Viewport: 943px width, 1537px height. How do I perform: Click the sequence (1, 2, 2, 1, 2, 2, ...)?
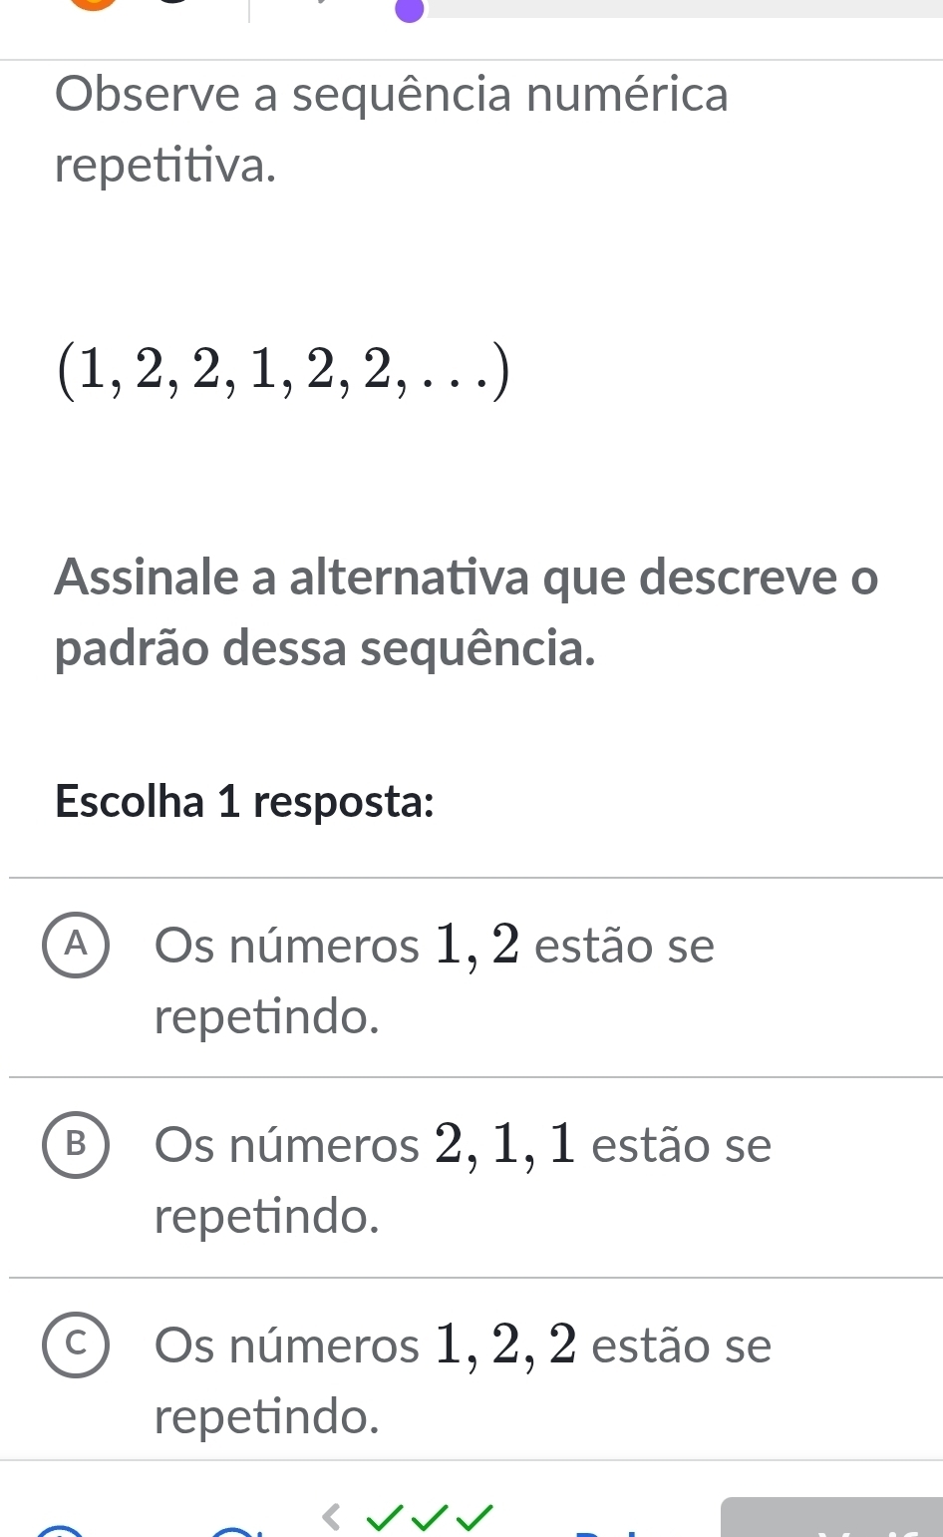point(284,370)
